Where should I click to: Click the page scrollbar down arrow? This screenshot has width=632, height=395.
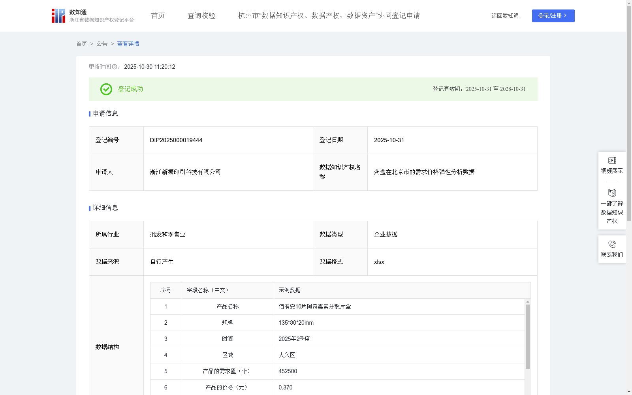point(629,392)
